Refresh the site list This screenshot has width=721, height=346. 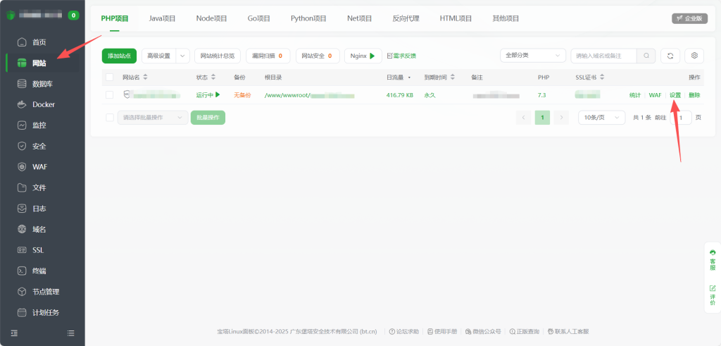670,56
